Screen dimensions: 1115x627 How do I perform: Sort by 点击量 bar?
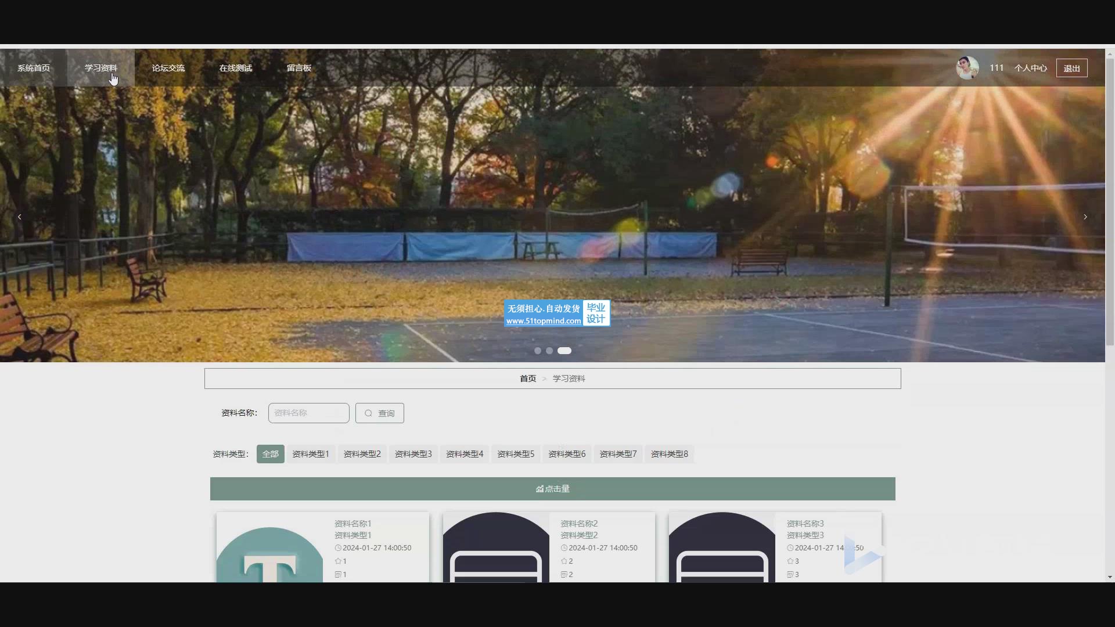coord(553,489)
